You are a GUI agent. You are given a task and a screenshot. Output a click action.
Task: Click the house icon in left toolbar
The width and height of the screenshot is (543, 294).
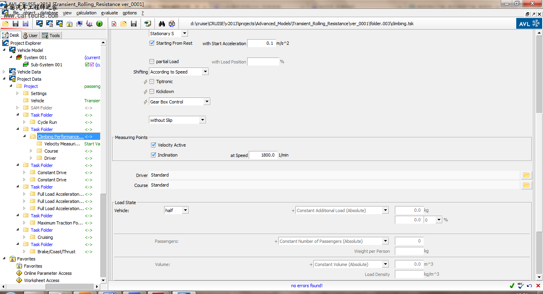pos(69,24)
